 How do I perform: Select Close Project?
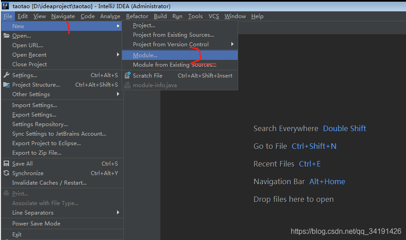point(61,64)
